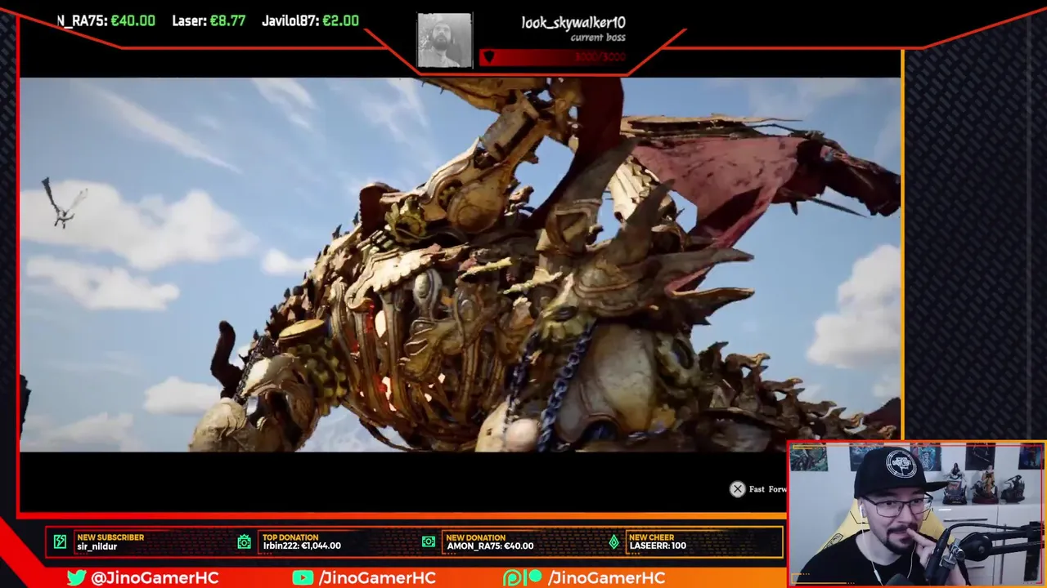The width and height of the screenshot is (1047, 588).
Task: Click the Patreon logo icon
Action: pos(523,577)
